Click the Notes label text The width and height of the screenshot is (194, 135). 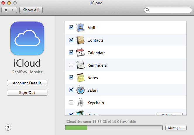[93, 78]
